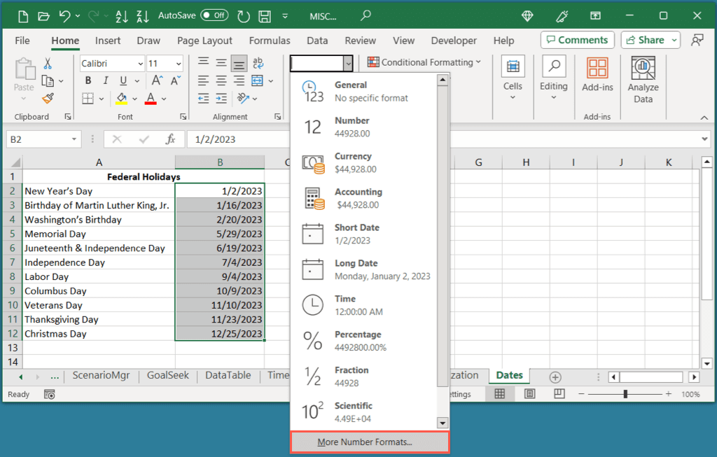Click the Cut scissors icon
The width and height of the screenshot is (717, 457).
[48, 64]
